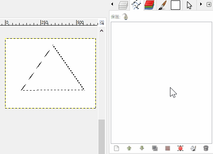Create a new path with page icon
This screenshot has height=154, width=213.
click(116, 148)
